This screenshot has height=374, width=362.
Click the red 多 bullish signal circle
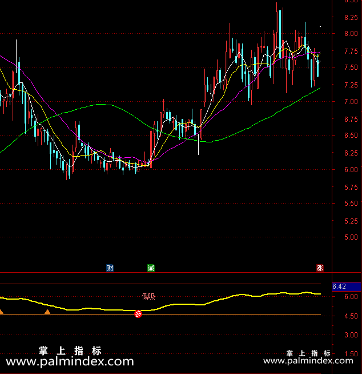(x=138, y=314)
